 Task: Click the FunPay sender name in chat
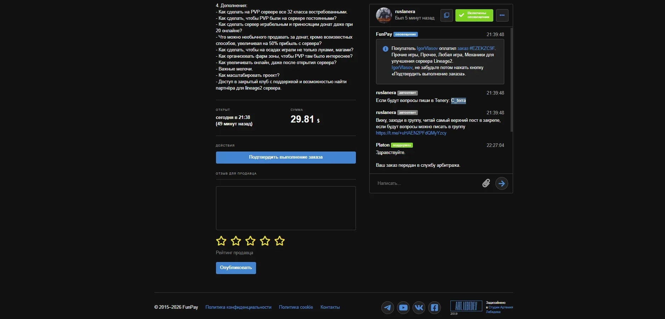(x=384, y=34)
